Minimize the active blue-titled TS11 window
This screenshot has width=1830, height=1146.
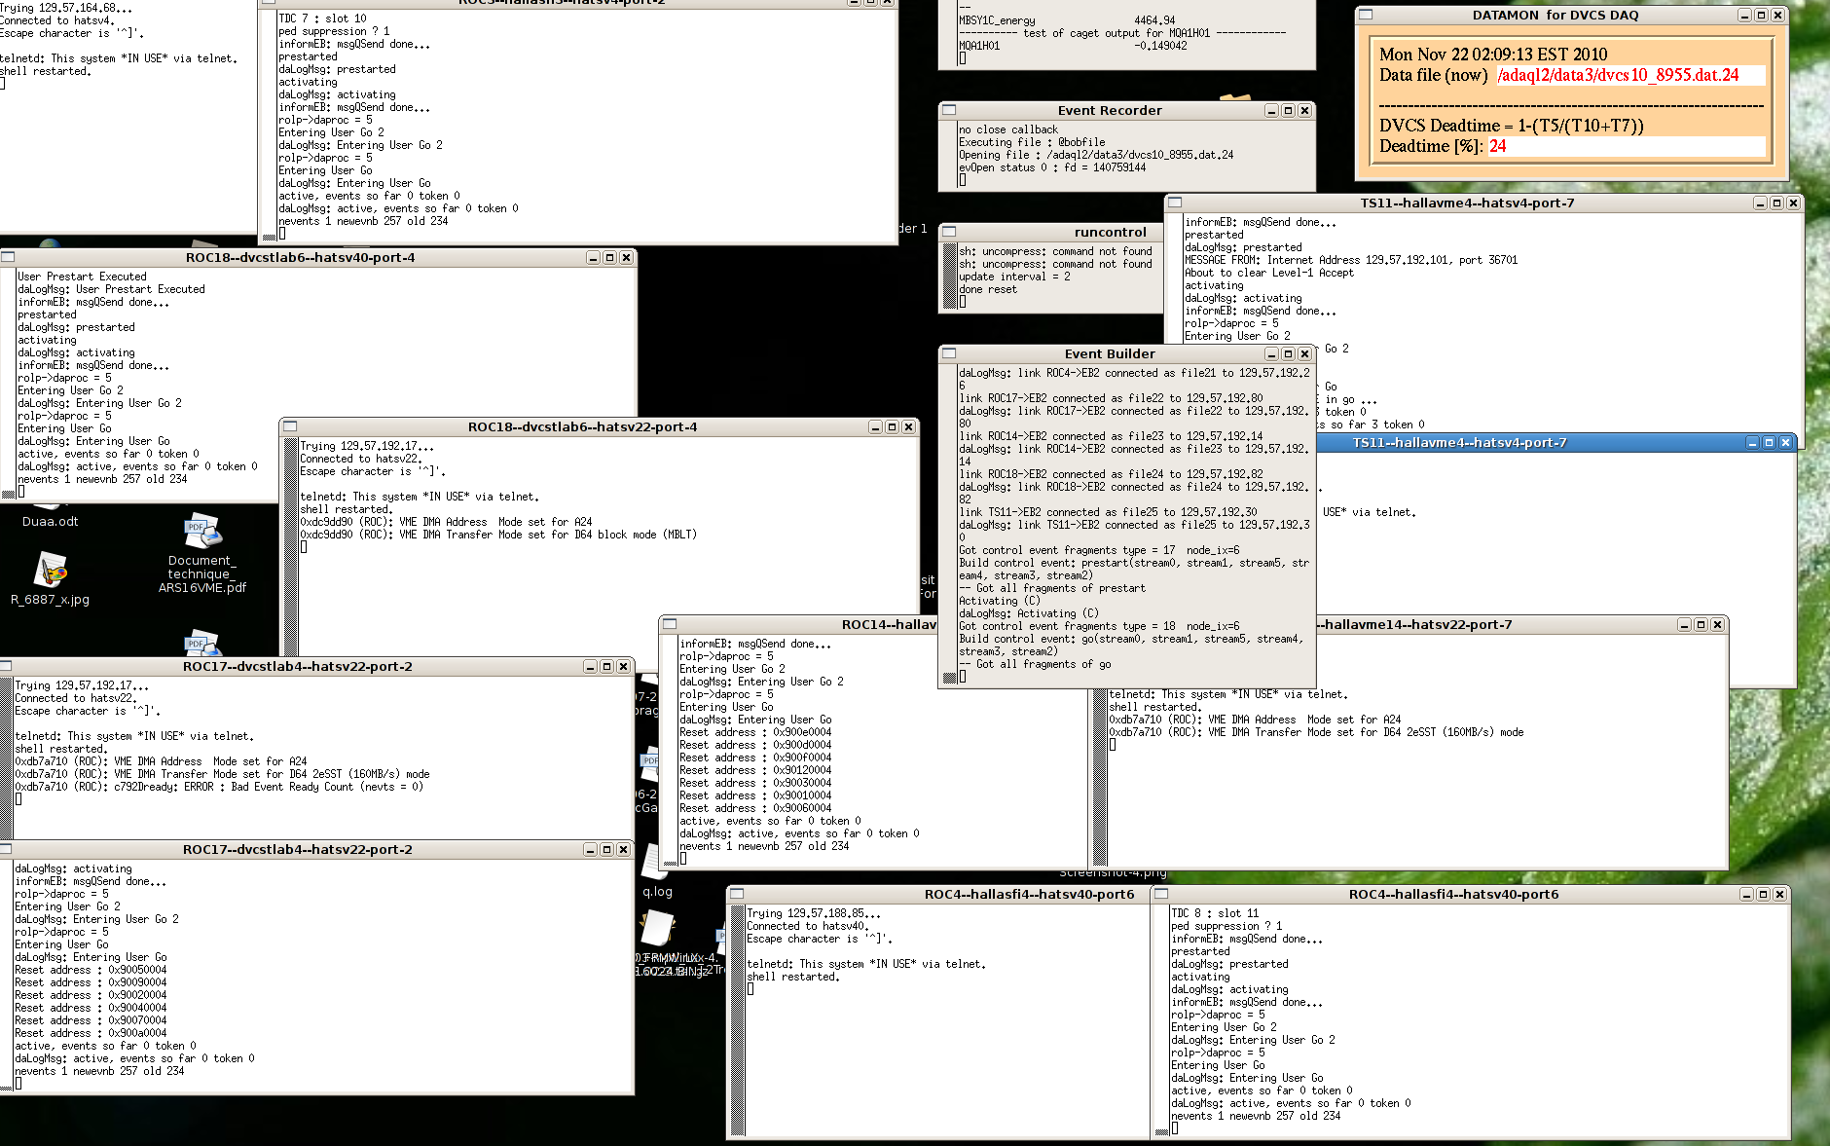tap(1752, 443)
